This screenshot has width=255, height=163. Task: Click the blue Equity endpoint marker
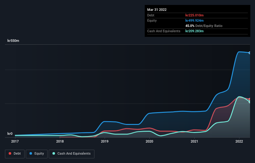click(250, 53)
